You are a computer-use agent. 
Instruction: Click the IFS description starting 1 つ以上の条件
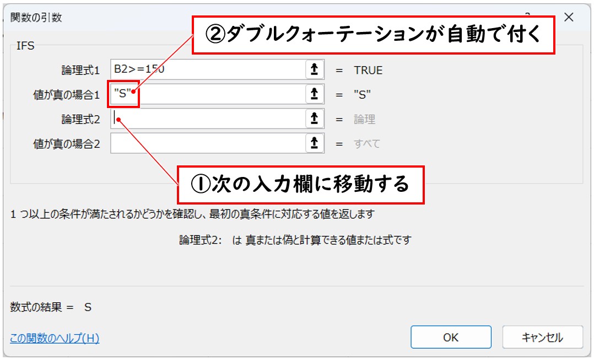point(192,214)
